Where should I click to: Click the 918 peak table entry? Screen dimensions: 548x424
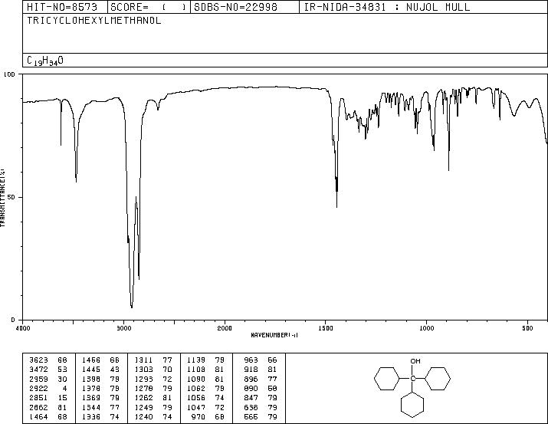pos(261,370)
